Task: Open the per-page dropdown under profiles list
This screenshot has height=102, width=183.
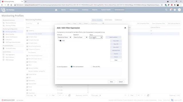Action: pyautogui.click(x=31, y=95)
